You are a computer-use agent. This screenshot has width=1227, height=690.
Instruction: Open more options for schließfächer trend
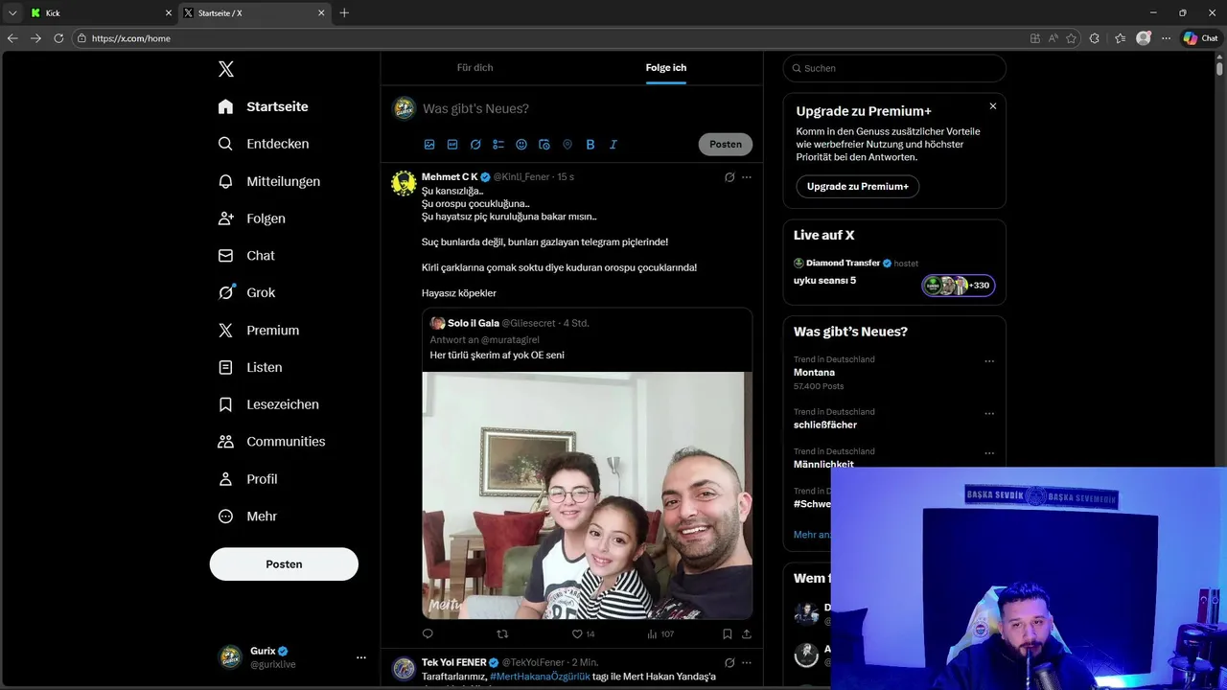pyautogui.click(x=989, y=414)
